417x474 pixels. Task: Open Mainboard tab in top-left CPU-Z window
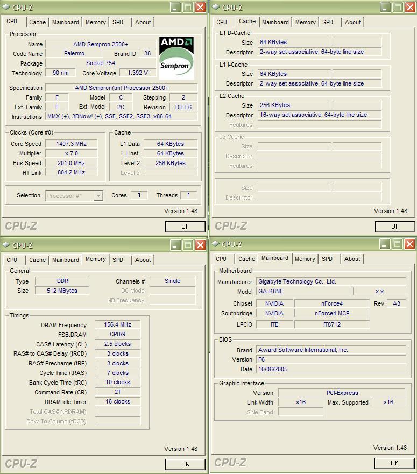tap(65, 22)
